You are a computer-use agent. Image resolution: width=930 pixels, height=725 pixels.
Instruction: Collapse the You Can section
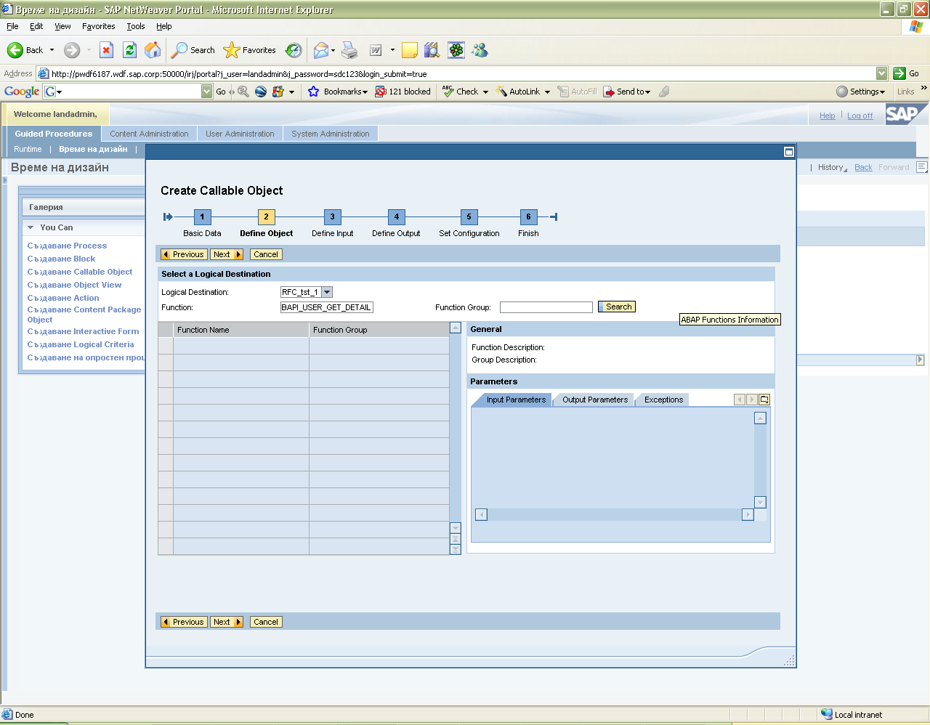tap(31, 227)
